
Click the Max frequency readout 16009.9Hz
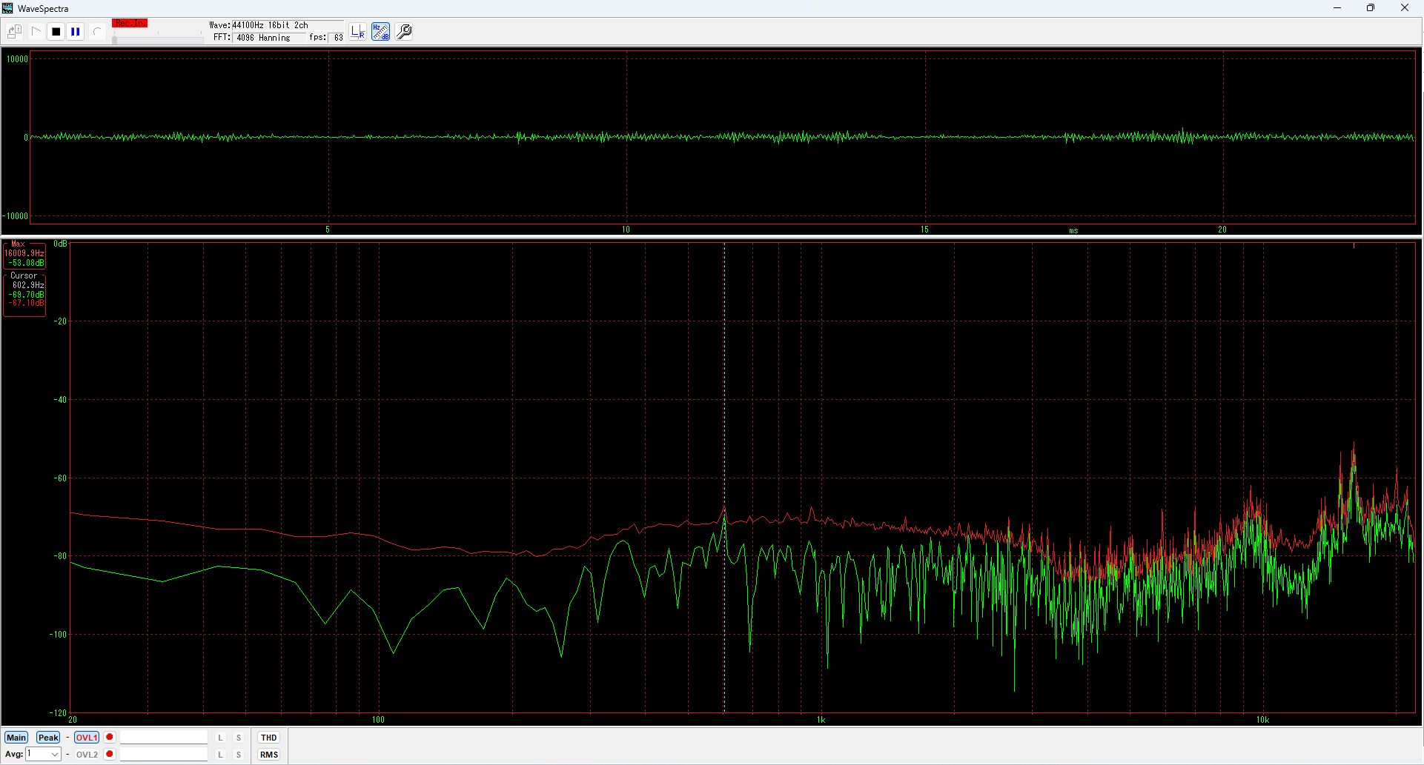tap(24, 253)
